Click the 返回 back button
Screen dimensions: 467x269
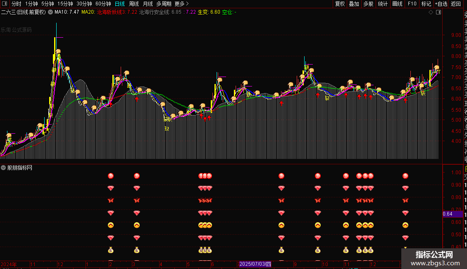click(456, 4)
